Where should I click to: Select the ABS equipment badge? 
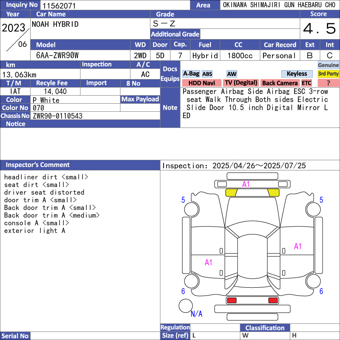pos(207,74)
